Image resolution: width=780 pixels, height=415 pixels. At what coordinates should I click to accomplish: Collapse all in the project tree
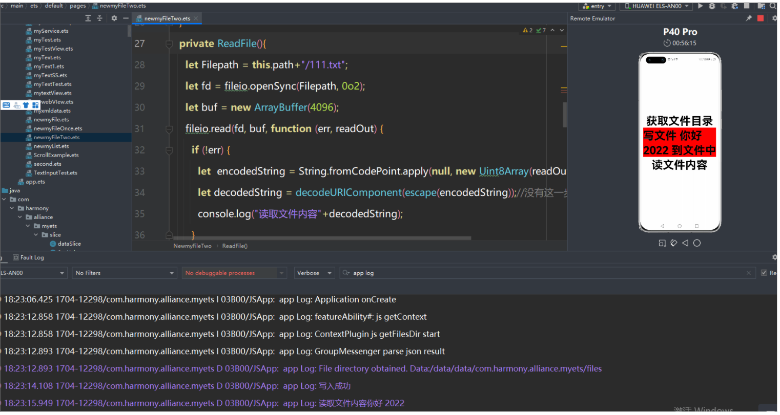[99, 18]
